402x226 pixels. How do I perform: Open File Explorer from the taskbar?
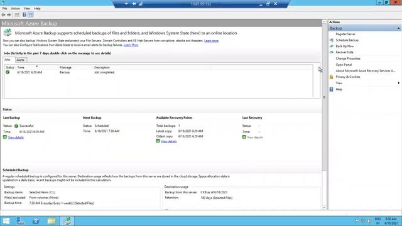52,221
